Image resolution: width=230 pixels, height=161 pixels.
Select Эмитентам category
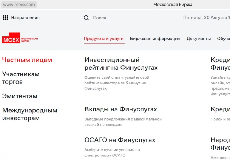click(x=20, y=96)
